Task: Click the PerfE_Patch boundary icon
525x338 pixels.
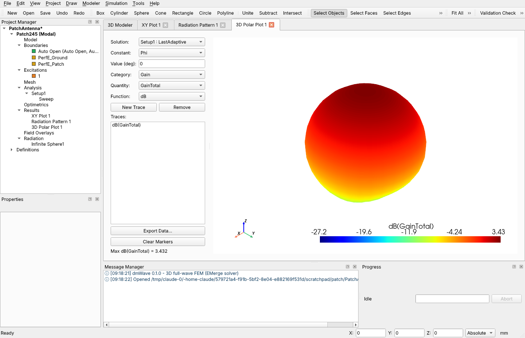Action: 34,64
